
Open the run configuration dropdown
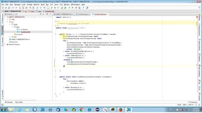tap(48, 8)
